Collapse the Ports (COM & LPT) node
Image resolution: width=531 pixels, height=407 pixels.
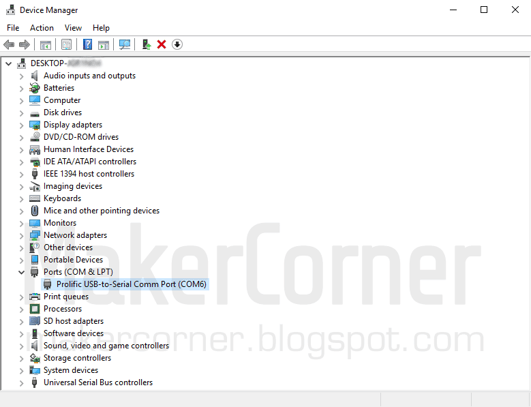21,272
